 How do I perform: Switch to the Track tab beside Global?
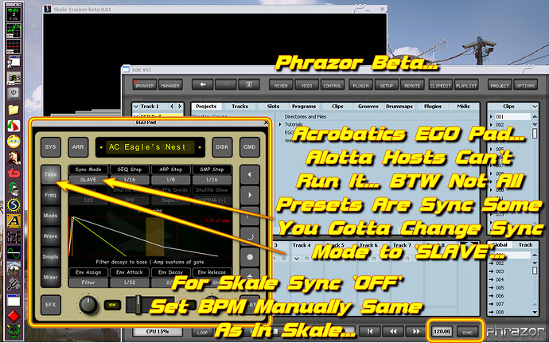coord(525,245)
